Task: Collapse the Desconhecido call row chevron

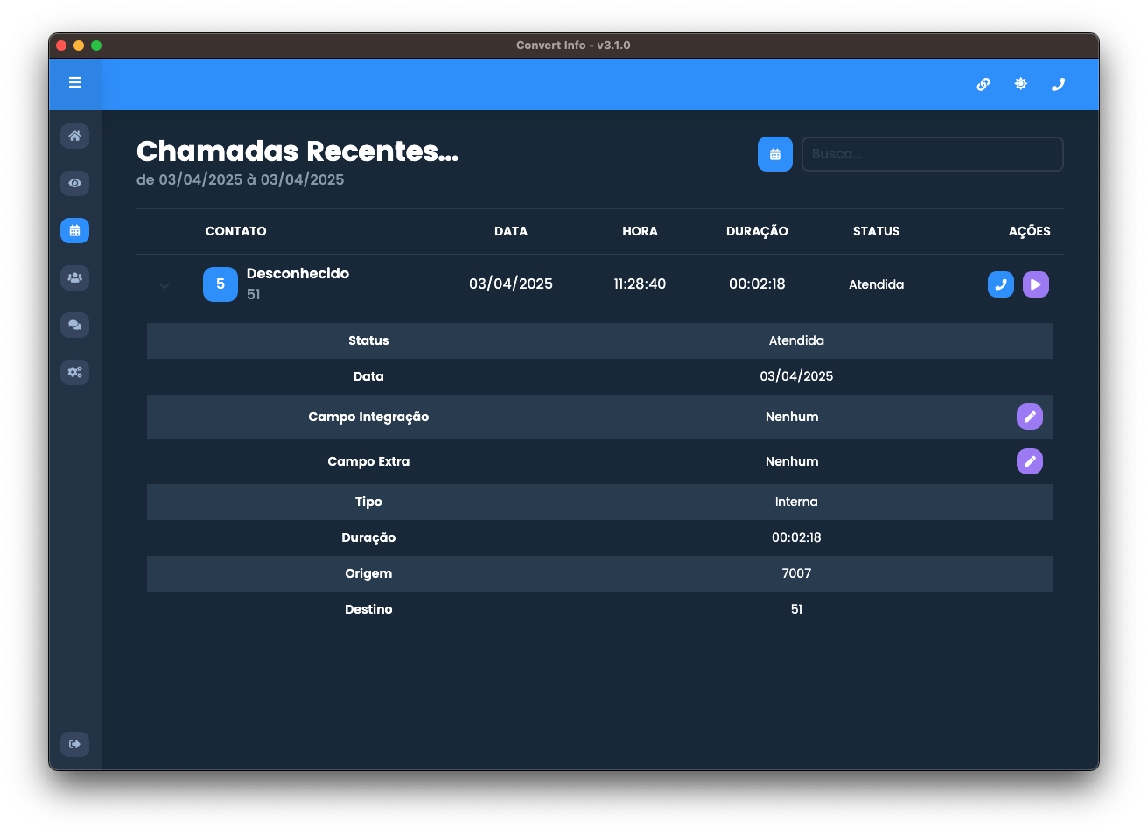Action: (164, 285)
